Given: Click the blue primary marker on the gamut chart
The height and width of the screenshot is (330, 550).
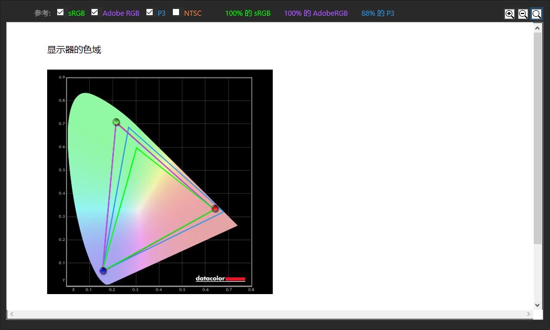Looking at the screenshot, I should click(103, 271).
